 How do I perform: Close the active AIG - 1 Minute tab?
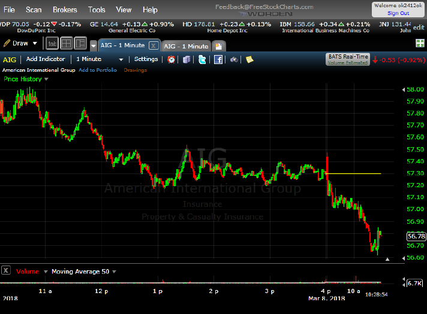coord(154,45)
